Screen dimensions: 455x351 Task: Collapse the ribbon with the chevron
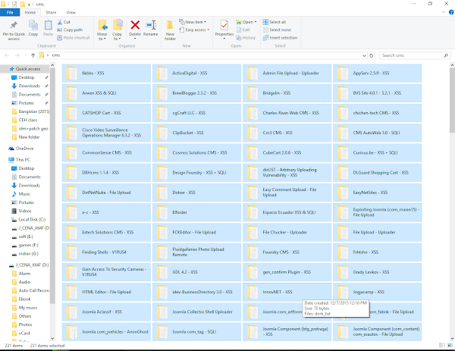pyautogui.click(x=444, y=12)
